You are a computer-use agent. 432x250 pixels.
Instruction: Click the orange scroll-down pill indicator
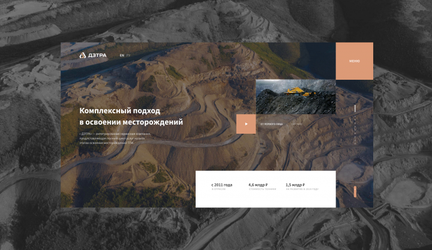click(355, 192)
